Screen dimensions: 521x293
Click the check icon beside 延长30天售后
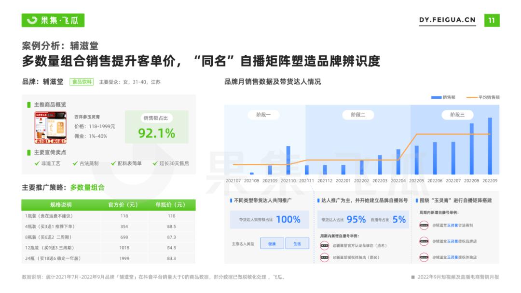pos(155,163)
